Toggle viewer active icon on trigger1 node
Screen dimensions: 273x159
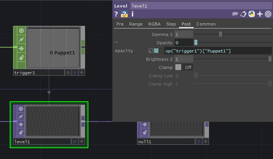coord(21,30)
